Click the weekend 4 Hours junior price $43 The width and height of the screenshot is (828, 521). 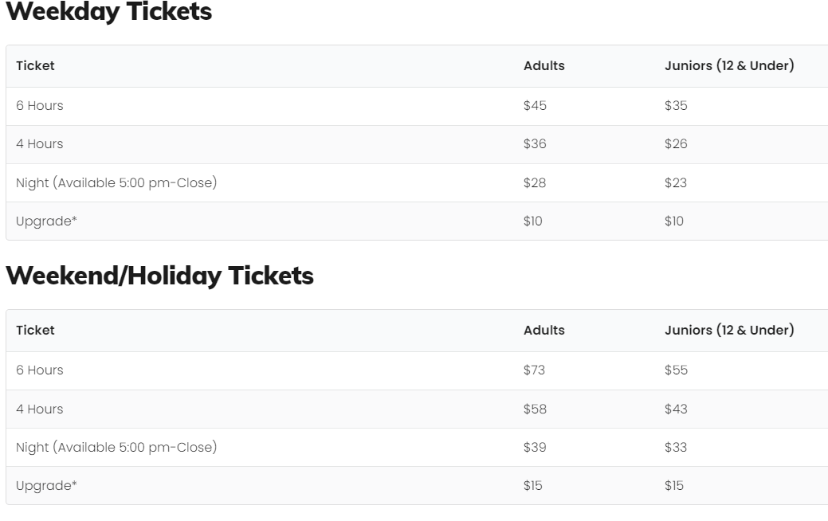click(x=676, y=409)
